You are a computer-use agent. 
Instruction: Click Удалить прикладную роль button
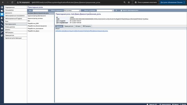pyautogui.click(x=129, y=10)
